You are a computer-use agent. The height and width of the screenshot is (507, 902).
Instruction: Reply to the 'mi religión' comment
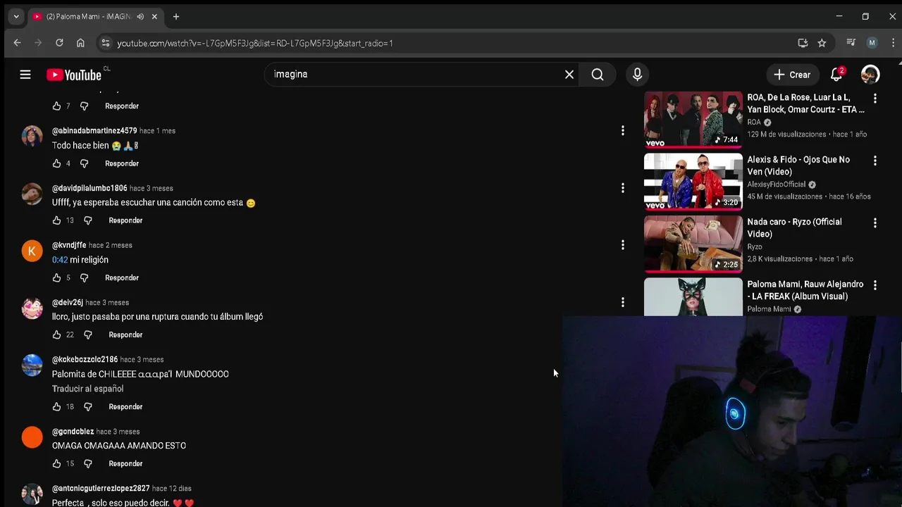122,277
